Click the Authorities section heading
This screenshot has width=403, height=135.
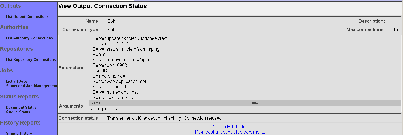(14, 27)
